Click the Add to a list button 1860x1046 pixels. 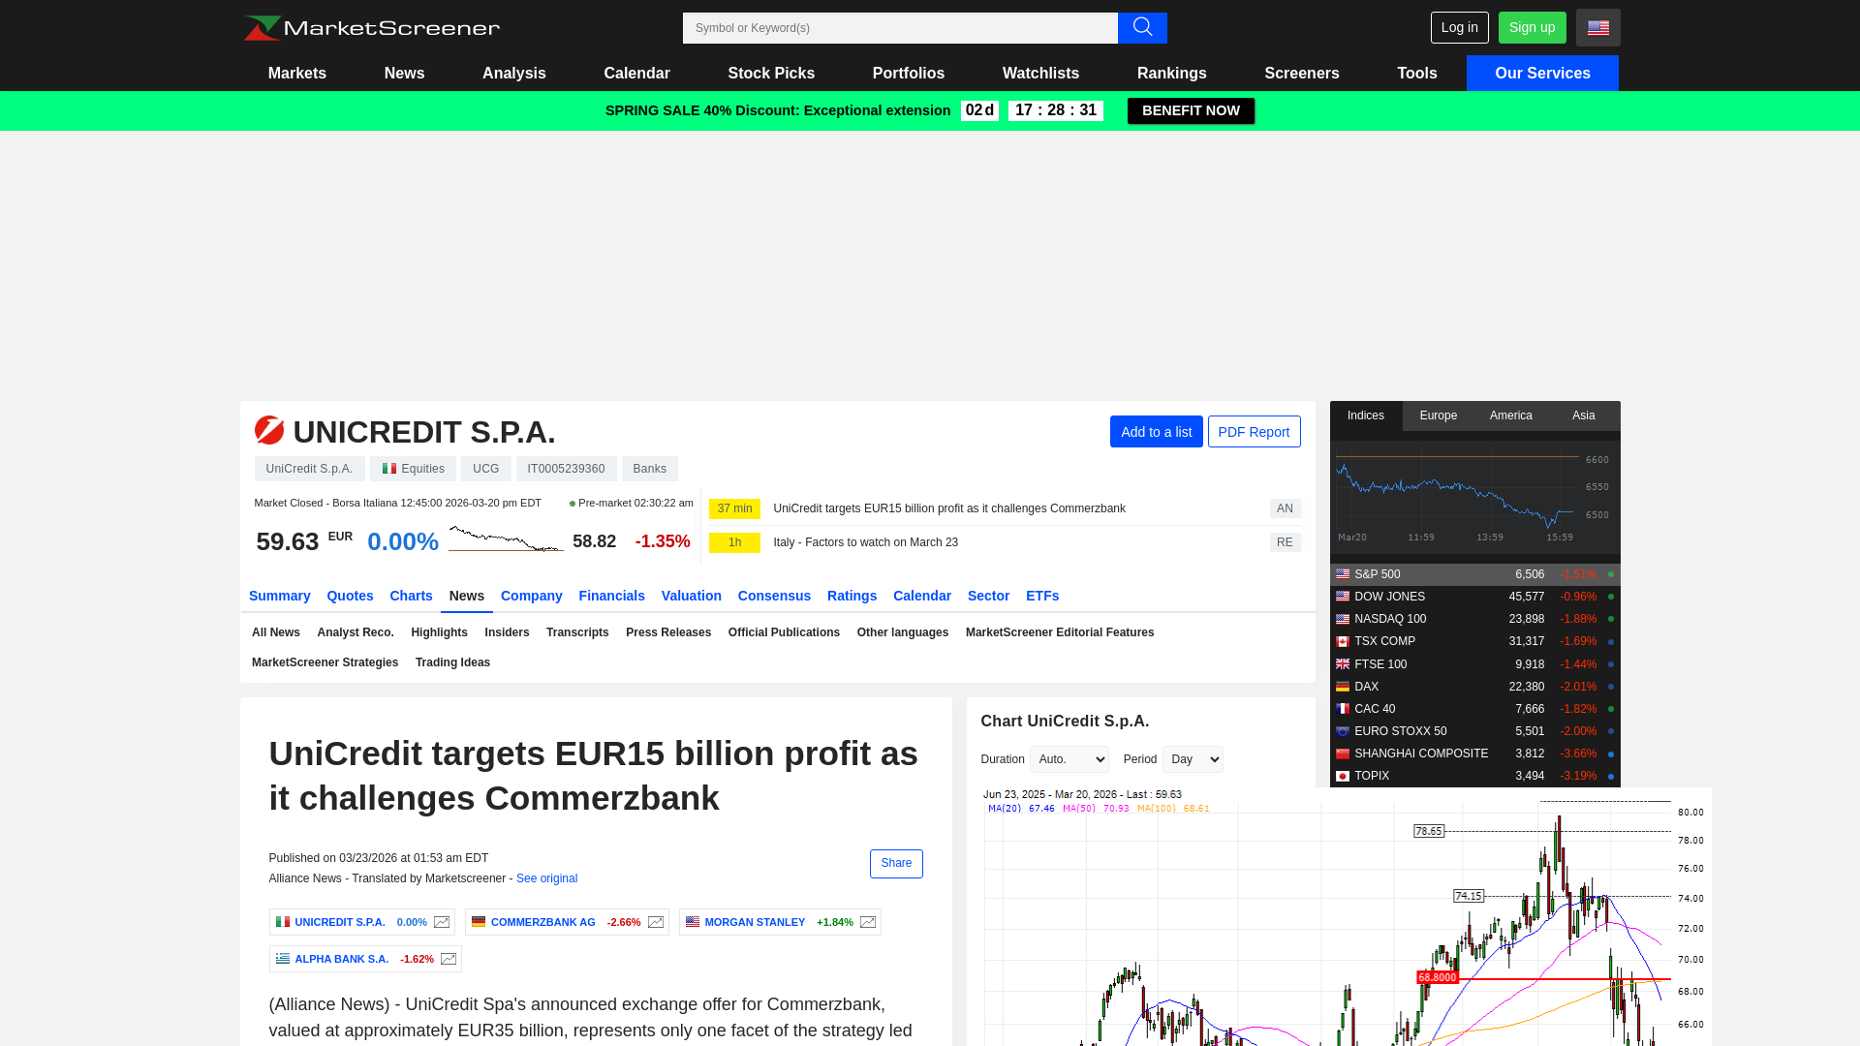coord(1156,432)
